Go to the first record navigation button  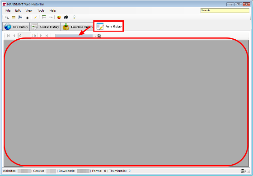pyautogui.click(x=8, y=36)
